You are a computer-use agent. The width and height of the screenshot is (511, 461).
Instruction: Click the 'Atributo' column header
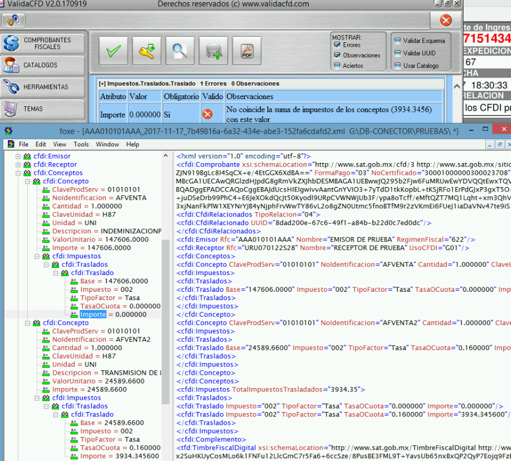point(113,96)
